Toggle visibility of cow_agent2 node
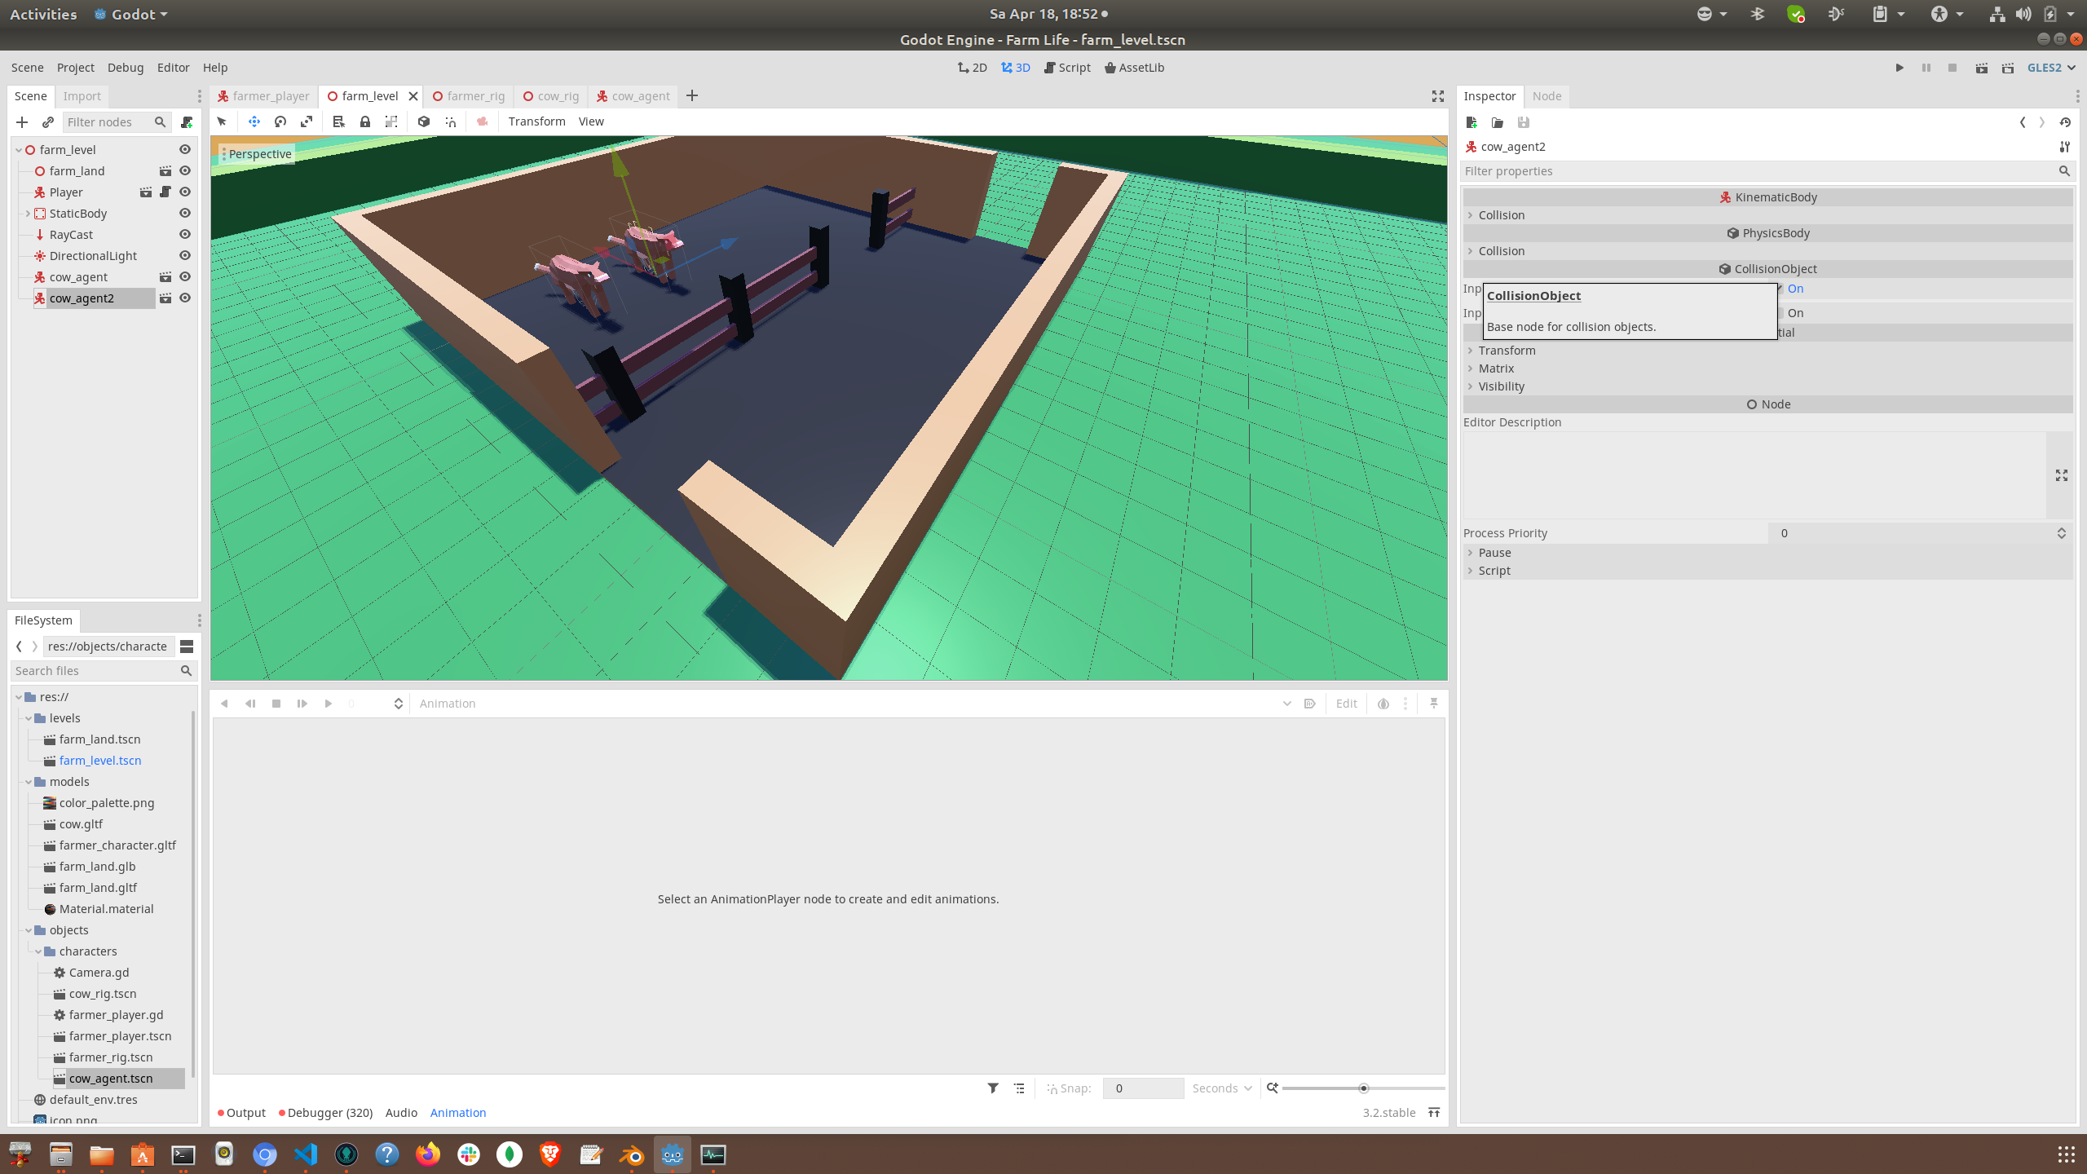 183,297
